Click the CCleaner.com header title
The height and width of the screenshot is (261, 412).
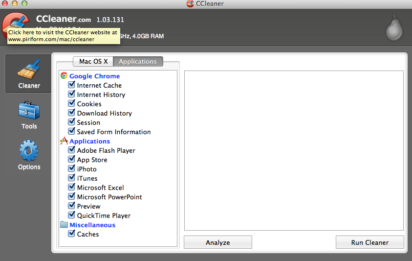click(64, 19)
